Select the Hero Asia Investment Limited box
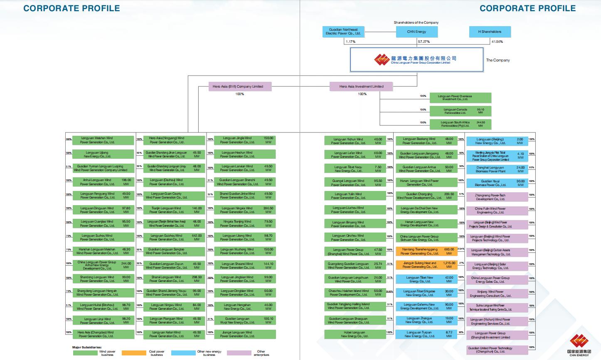Viewport: 601px width, 360px height. (362, 86)
